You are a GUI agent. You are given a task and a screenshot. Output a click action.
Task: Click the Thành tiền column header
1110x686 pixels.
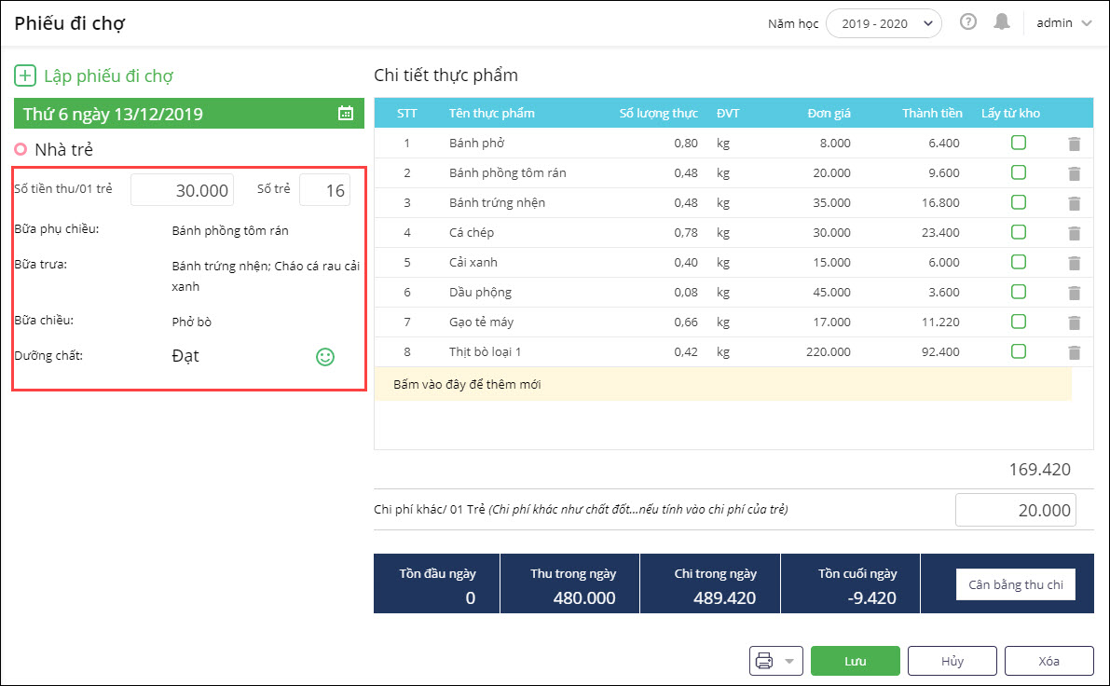click(932, 114)
